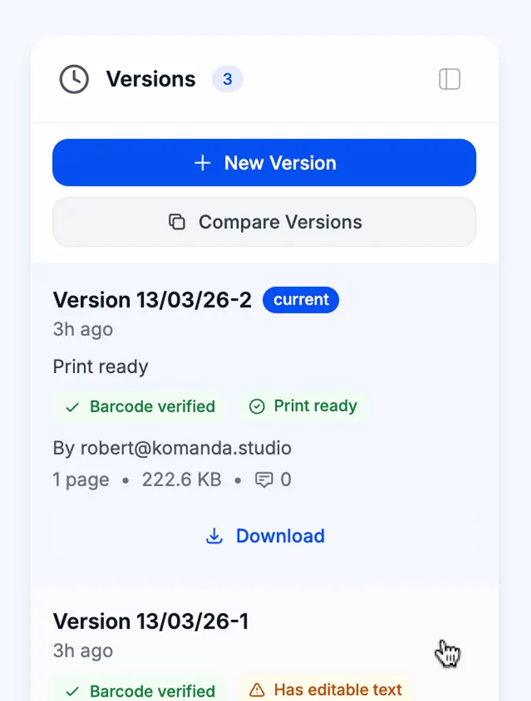The image size is (531, 701).
Task: Click the comments icon showing 0 comments
Action: [265, 480]
